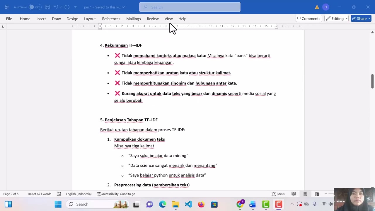Expand the 'per7 • Saved to this PC' dropdown
The width and height of the screenshot is (375, 211).
tap(104, 7)
